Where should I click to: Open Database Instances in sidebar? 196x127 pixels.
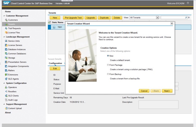coord(17,49)
